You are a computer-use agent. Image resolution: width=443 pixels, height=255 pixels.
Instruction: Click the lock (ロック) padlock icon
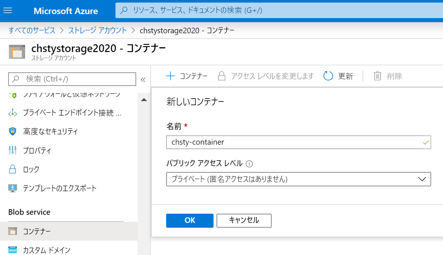[x=13, y=169]
